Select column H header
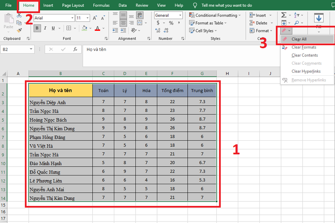The image size is (335, 223). pyautogui.click(x=227, y=73)
